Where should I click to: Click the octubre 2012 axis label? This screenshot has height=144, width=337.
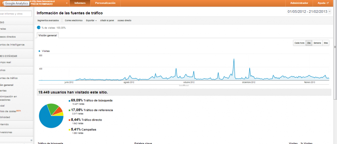pos(189,82)
